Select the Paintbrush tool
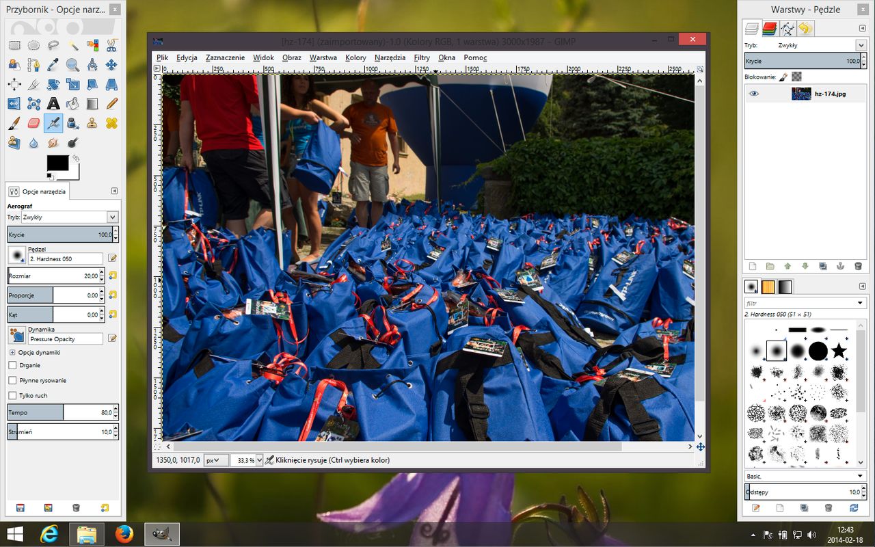The image size is (875, 547). tap(14, 123)
